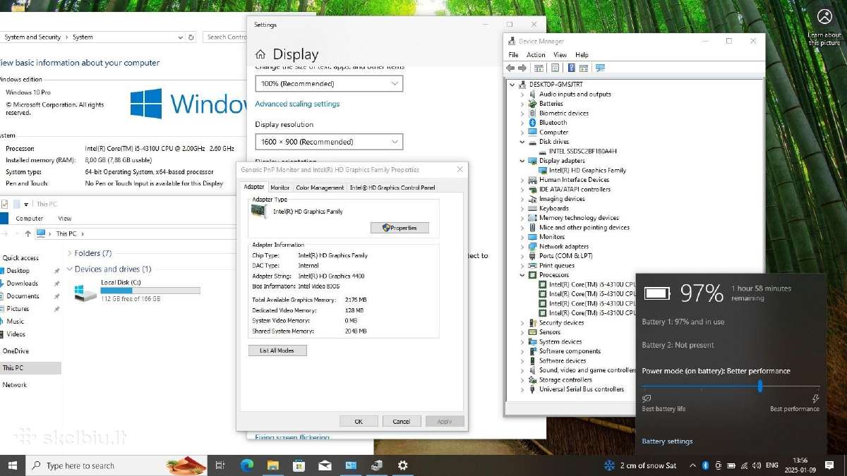Click Properties button under Adapter Type
Viewport: 847px width, 476px height.
click(x=400, y=228)
